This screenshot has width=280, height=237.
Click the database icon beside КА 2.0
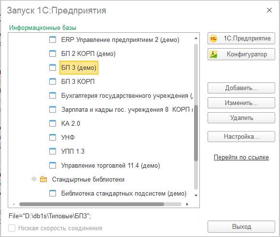53,123
